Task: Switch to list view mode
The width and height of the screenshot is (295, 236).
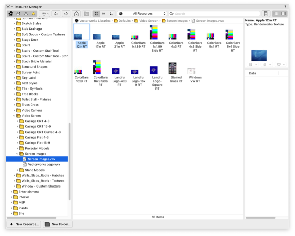Action: pyautogui.click(x=104, y=14)
